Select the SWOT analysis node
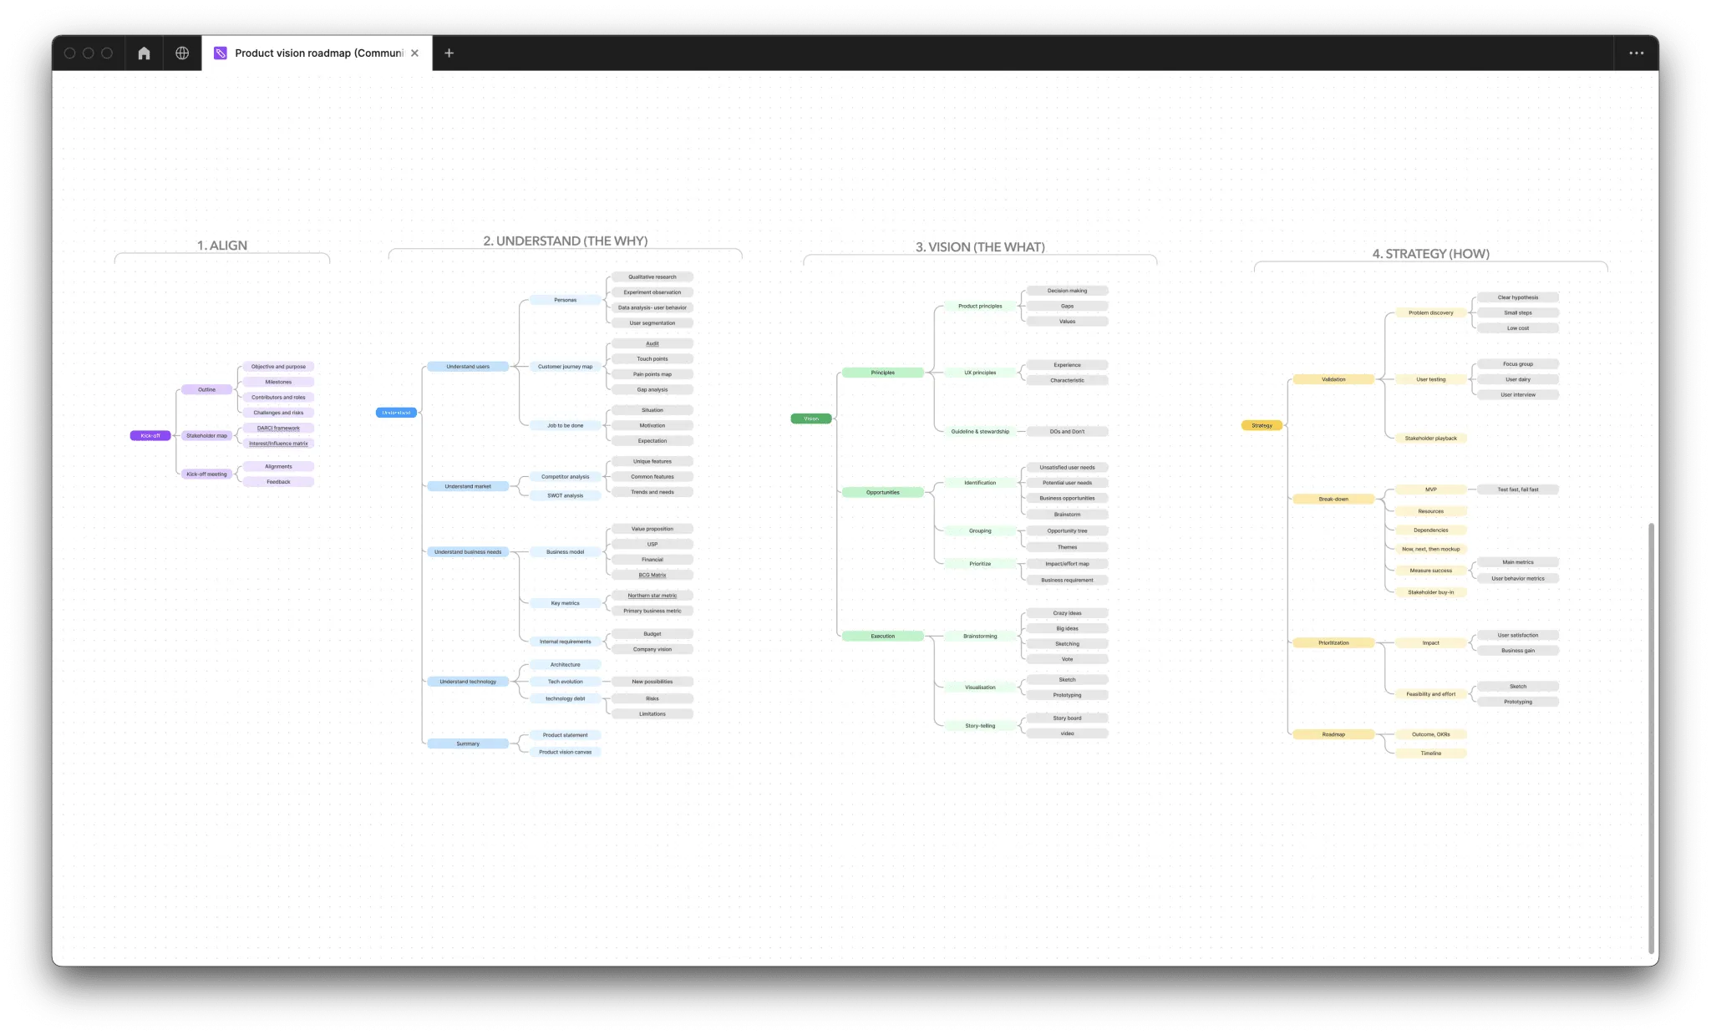Screen dimensions: 1711x1035 (566, 496)
